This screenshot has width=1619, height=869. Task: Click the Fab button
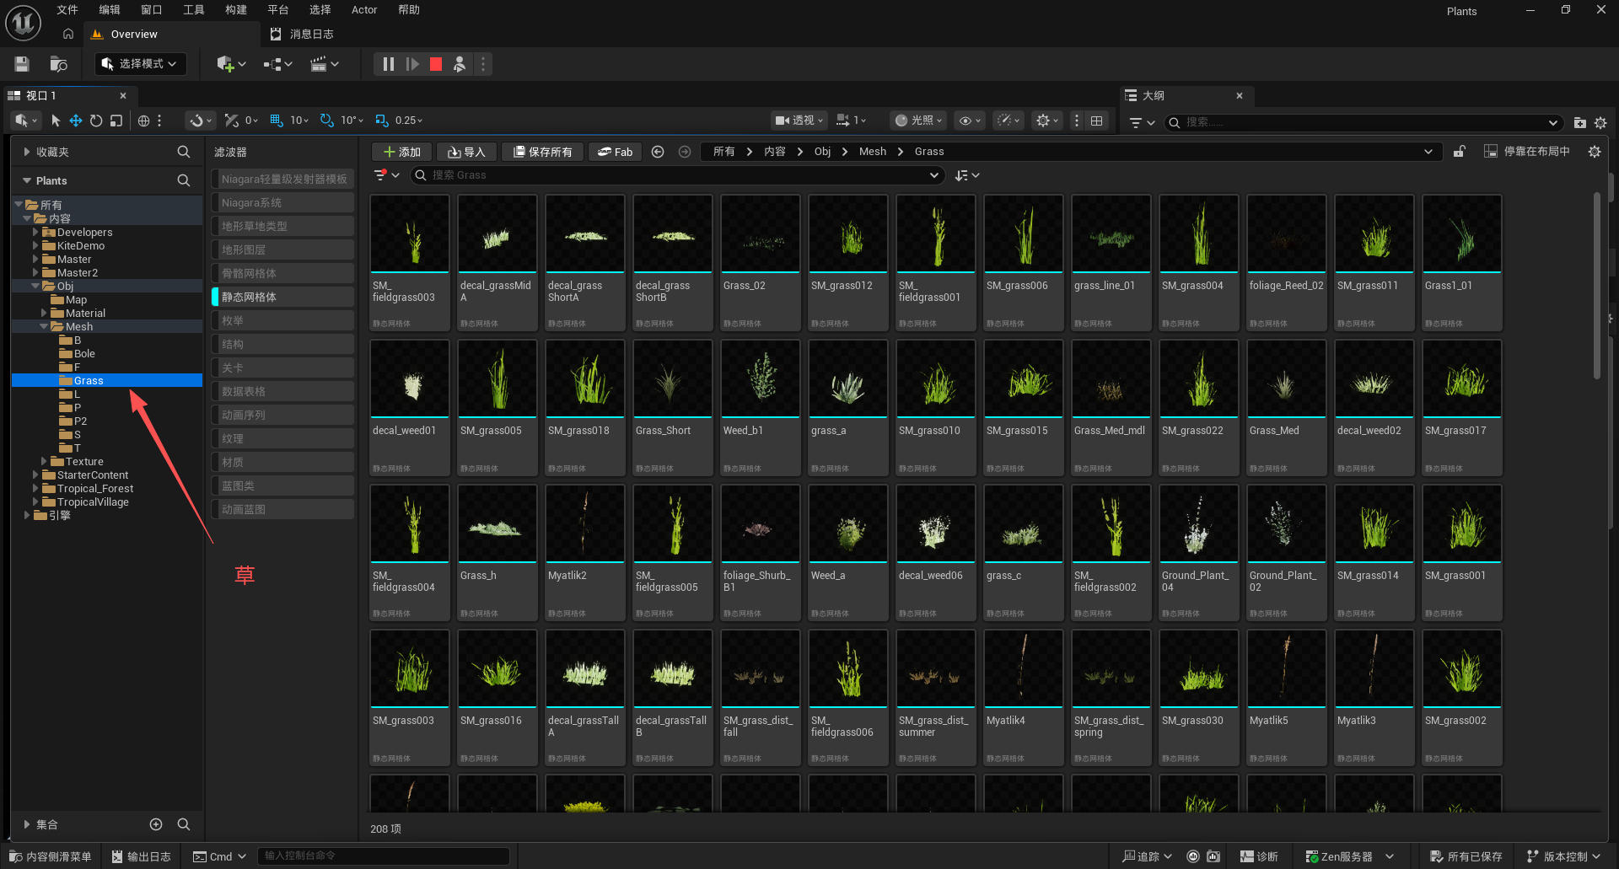pyautogui.click(x=615, y=152)
